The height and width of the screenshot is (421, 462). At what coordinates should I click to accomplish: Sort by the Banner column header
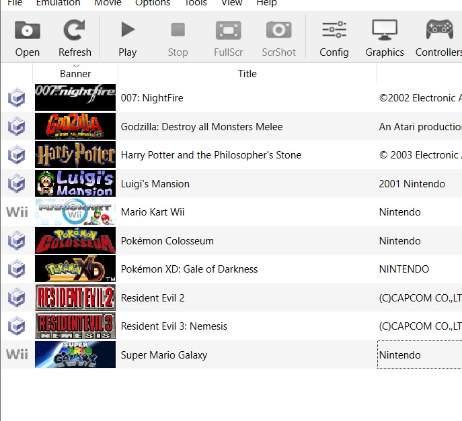(75, 74)
